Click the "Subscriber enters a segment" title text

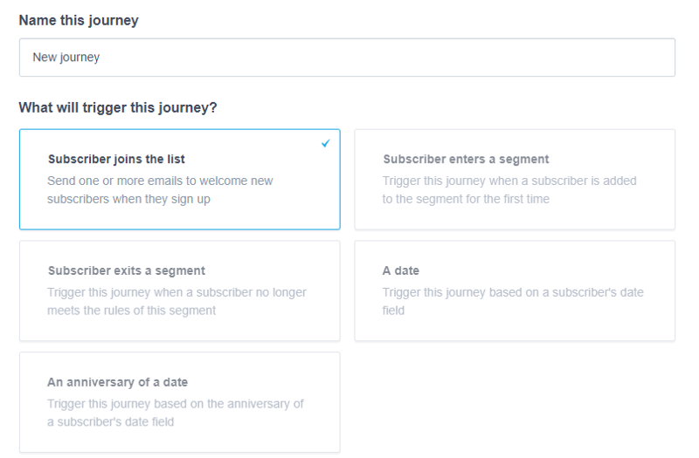point(466,160)
